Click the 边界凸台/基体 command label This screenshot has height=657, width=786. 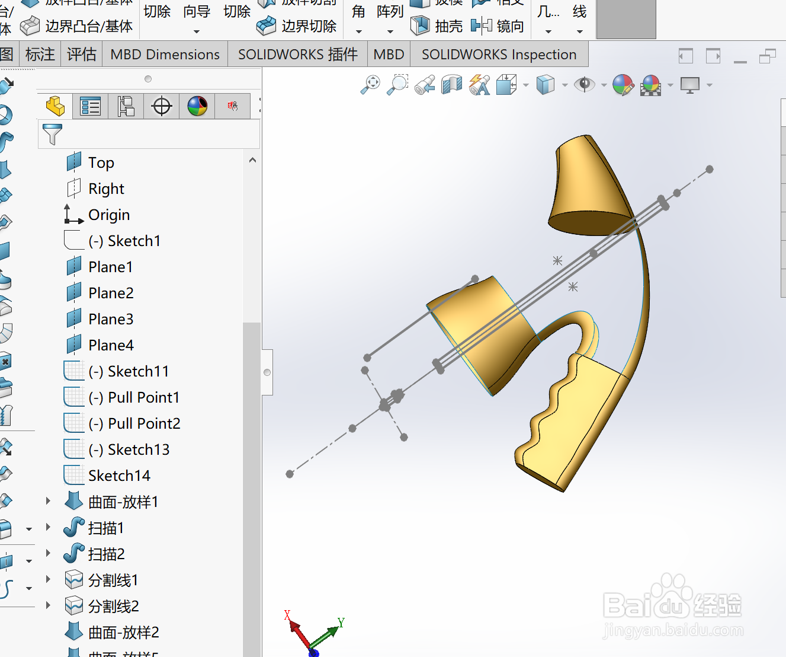pyautogui.click(x=89, y=26)
